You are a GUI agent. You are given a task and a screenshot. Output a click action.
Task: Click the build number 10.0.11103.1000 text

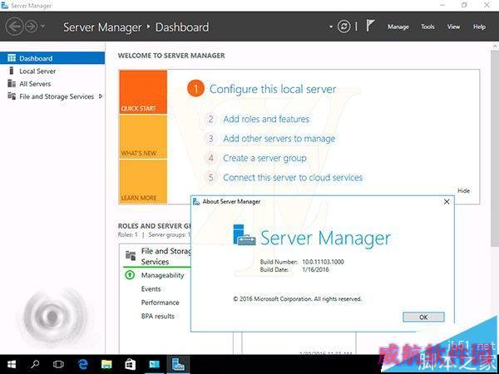coord(323,262)
